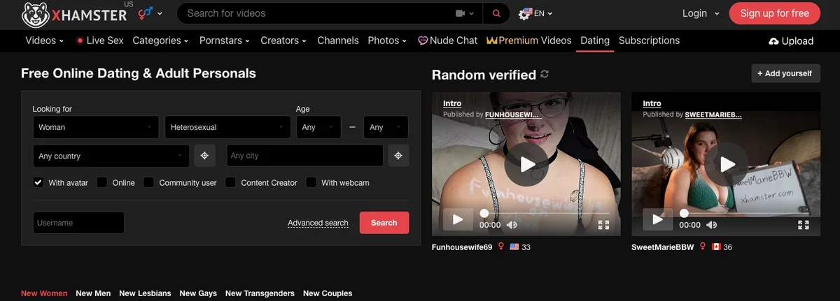Screen dimensions: 840x301
Task: Open the Login menu
Action: 701,13
